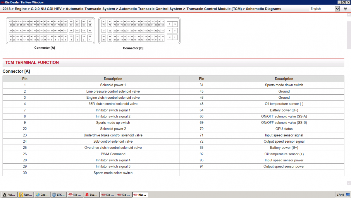Click the Connector [A] pinout diagram
The image size is (351, 198).
[x=51, y=31]
